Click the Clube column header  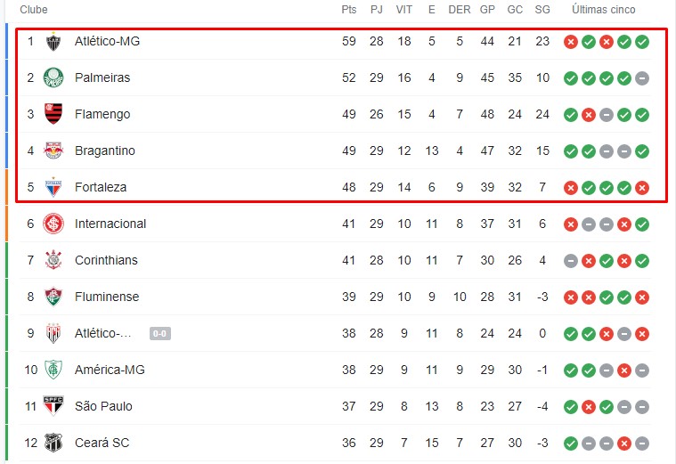34,10
